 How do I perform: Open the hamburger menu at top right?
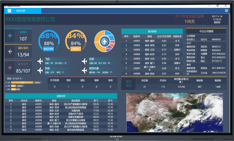[226, 11]
